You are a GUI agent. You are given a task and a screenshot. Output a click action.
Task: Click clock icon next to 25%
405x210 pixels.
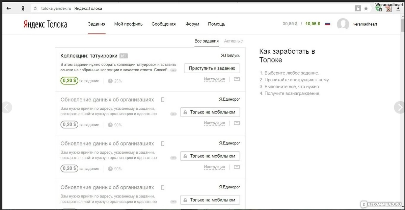pyautogui.click(x=110, y=81)
